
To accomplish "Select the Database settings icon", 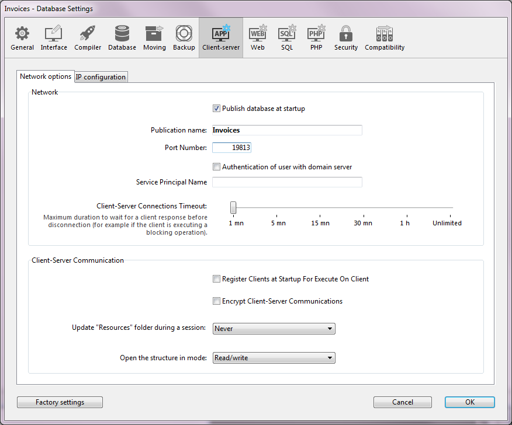I will pyautogui.click(x=122, y=39).
